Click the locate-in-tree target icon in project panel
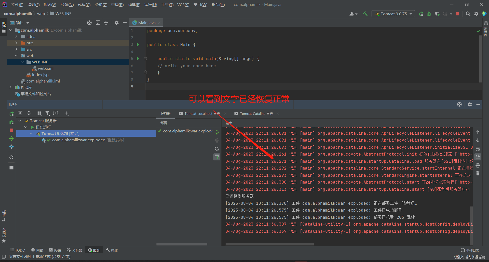Screen dimensions: 489x262 (89, 23)
